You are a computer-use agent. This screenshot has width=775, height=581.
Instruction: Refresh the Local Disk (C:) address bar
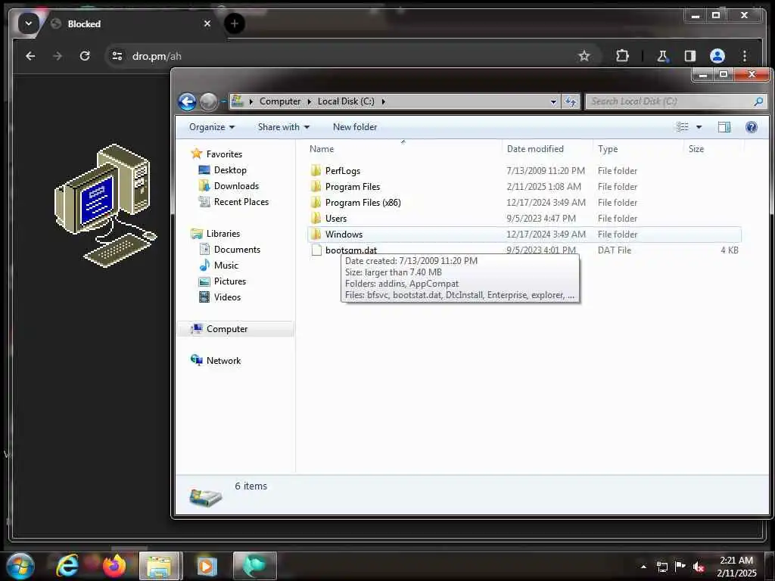tap(571, 101)
